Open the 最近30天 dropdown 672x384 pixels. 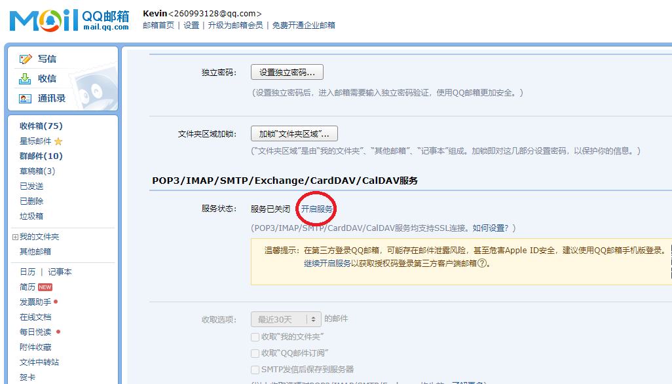coord(286,319)
